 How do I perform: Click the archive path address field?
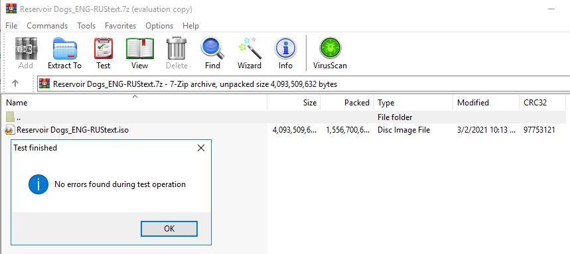303,84
